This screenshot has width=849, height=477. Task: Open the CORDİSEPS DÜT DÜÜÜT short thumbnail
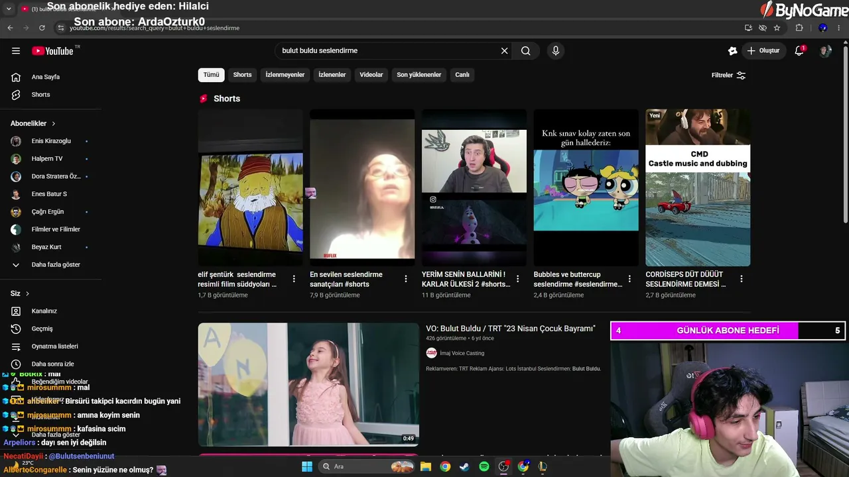698,187
